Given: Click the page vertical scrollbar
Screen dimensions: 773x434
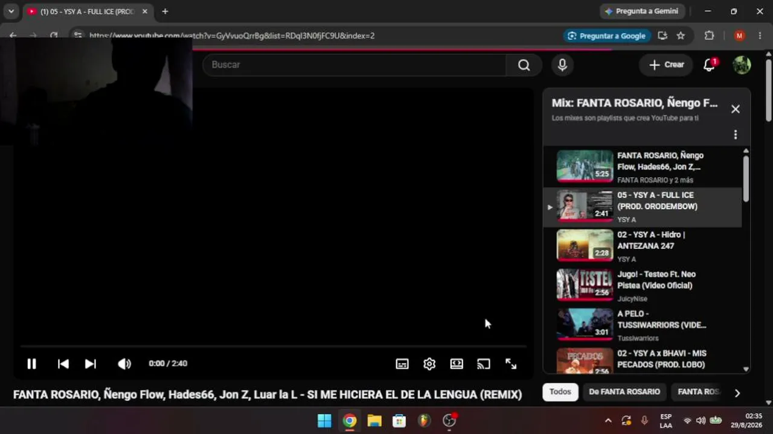Looking at the screenshot, I should tap(768, 89).
